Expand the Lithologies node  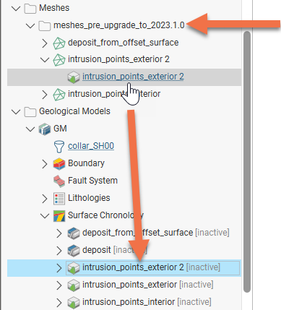[45, 199]
